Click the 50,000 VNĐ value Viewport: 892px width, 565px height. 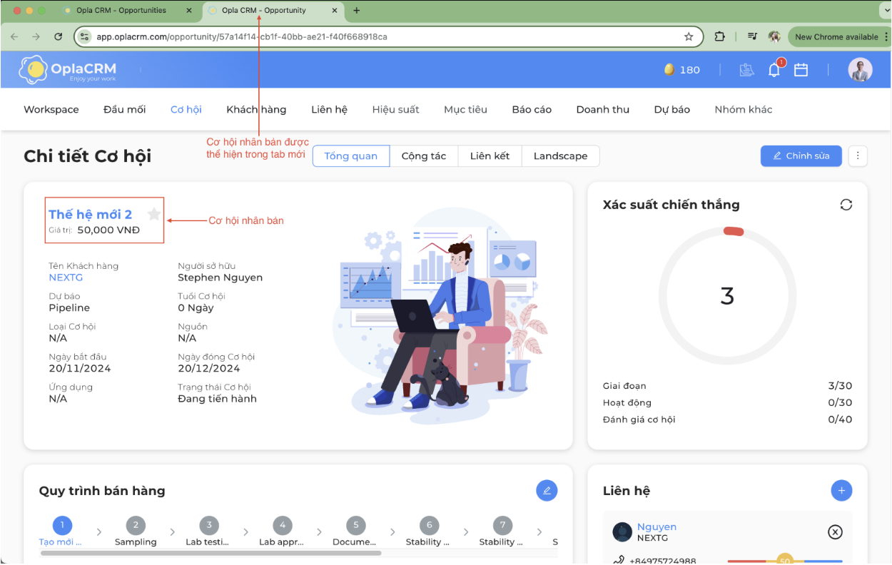point(108,230)
